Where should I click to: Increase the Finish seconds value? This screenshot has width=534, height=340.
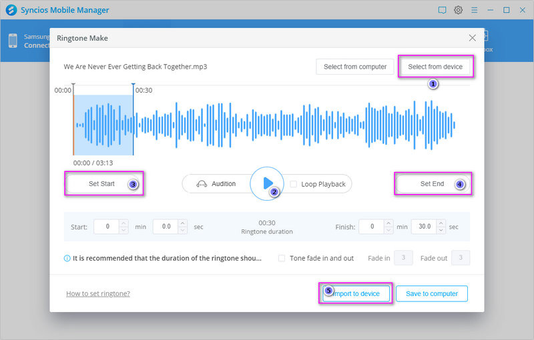click(x=441, y=223)
